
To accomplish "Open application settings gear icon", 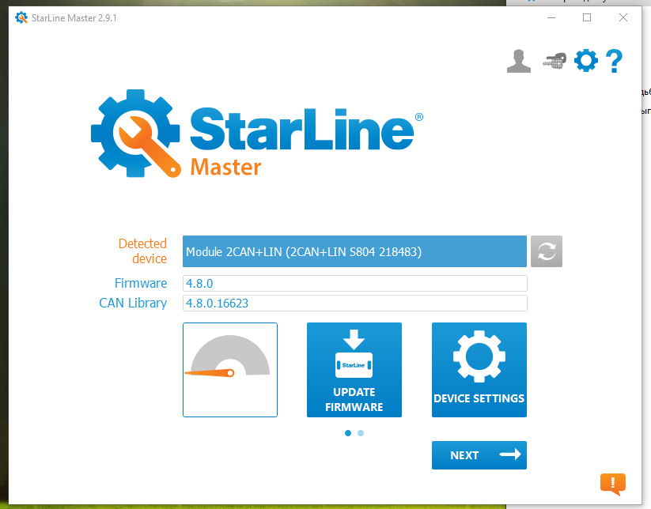I will pos(586,61).
